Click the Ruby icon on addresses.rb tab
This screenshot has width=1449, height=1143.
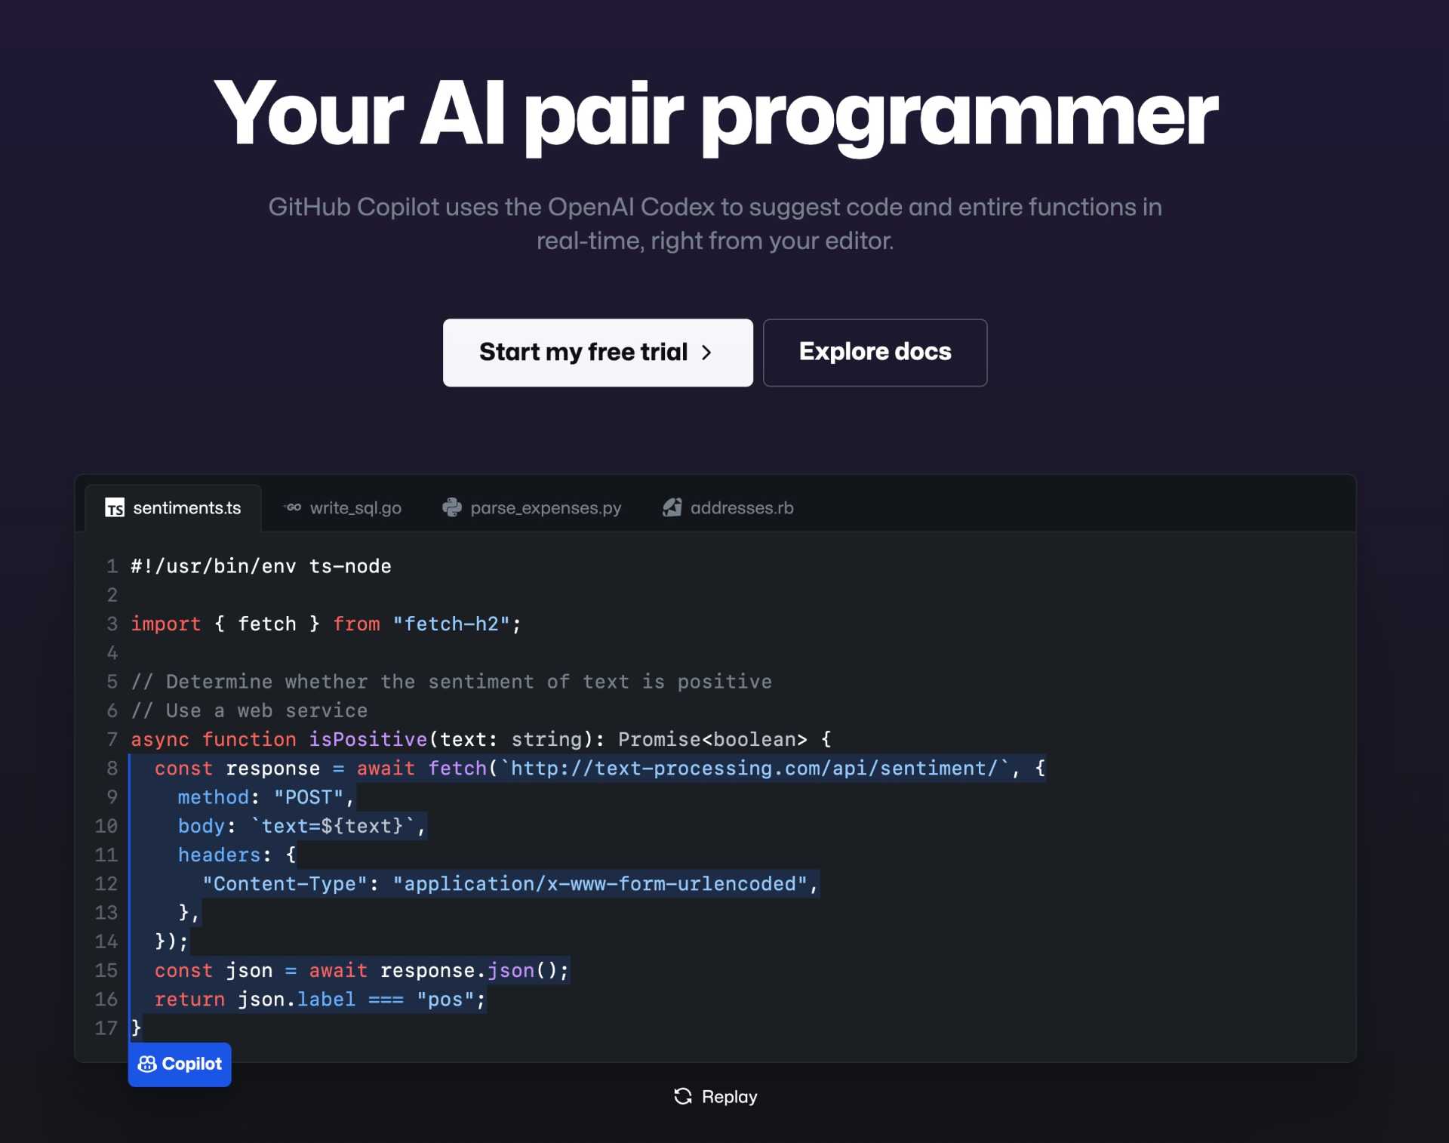pos(672,507)
